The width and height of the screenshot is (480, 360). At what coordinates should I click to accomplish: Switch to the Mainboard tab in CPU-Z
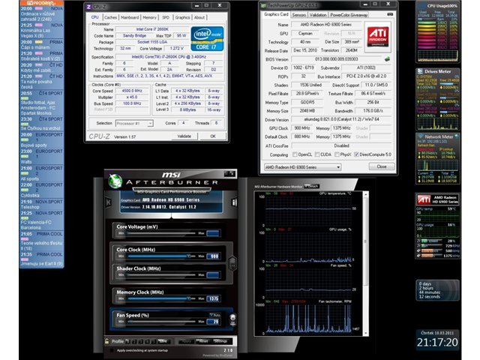(130, 17)
